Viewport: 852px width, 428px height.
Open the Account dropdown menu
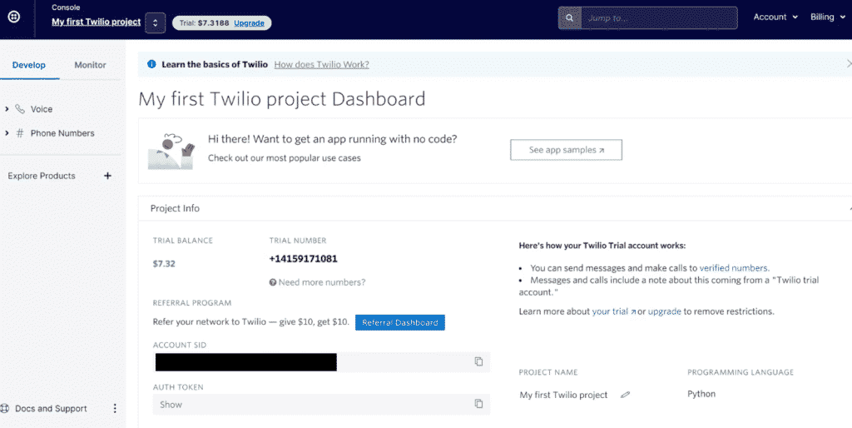pyautogui.click(x=775, y=17)
